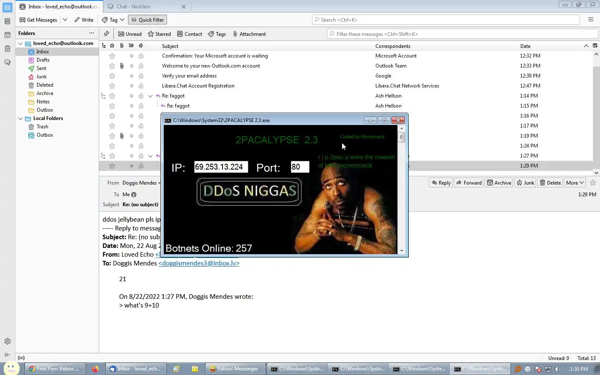Open Firefox from the taskbar
This screenshot has height=375, width=600.
(x=95, y=369)
